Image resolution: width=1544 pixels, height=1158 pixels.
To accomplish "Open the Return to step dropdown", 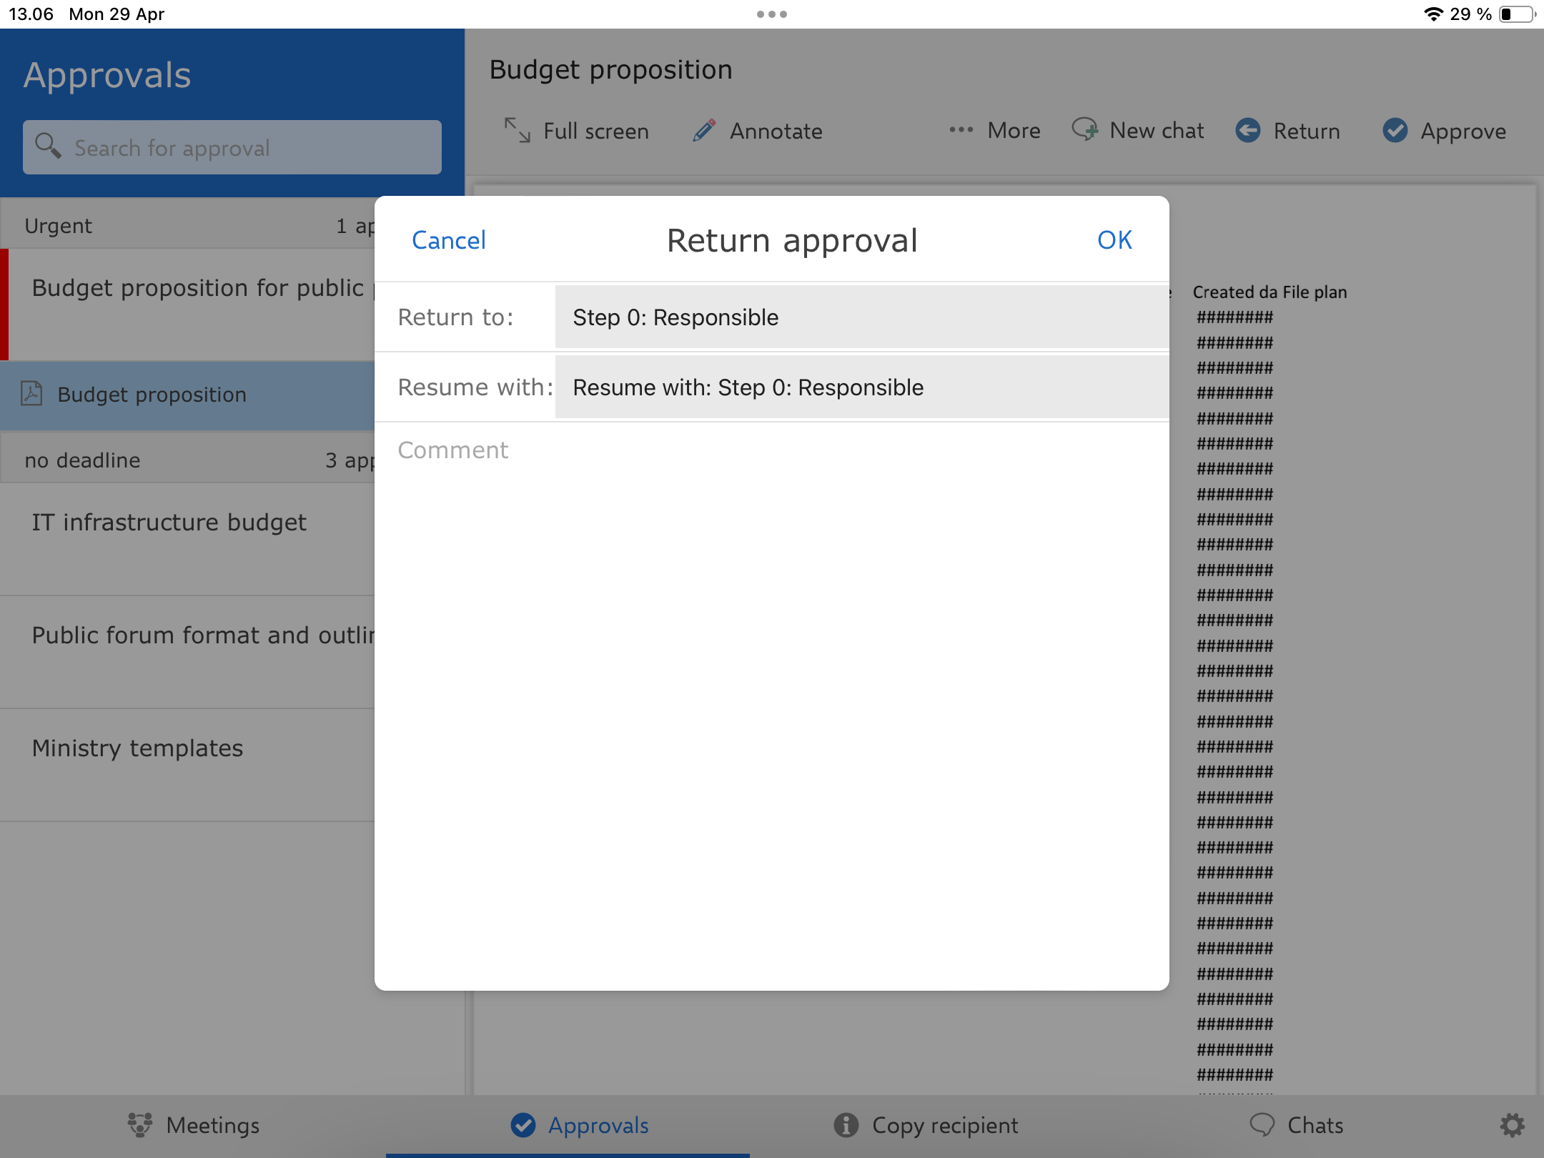I will (861, 317).
